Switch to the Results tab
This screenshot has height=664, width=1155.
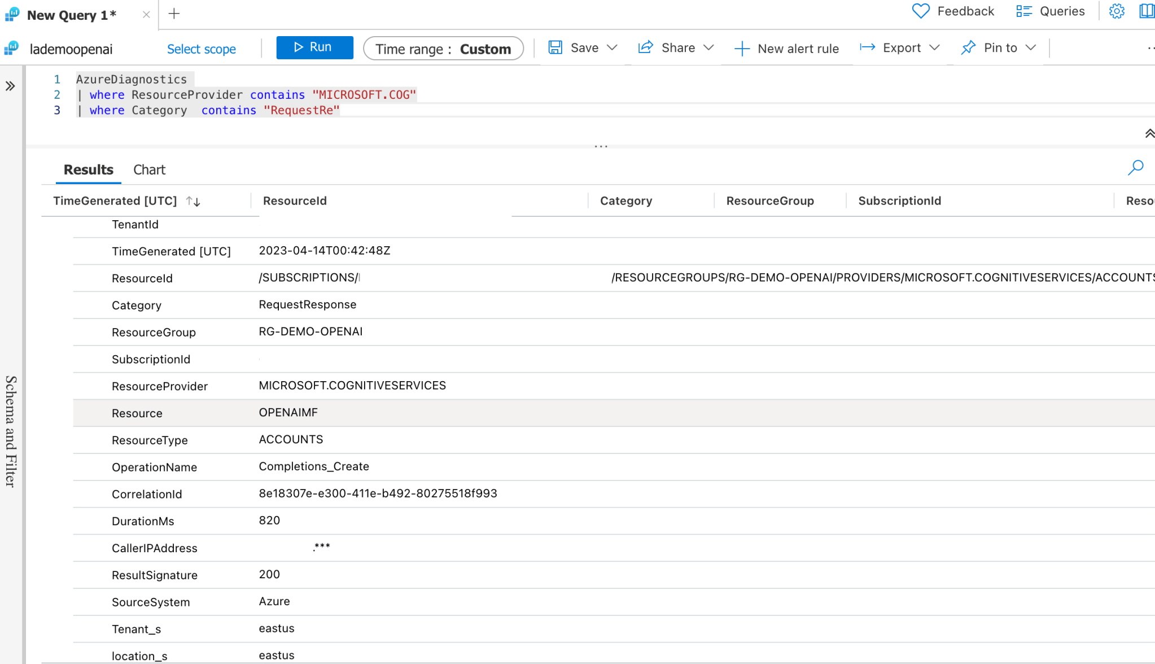click(88, 170)
